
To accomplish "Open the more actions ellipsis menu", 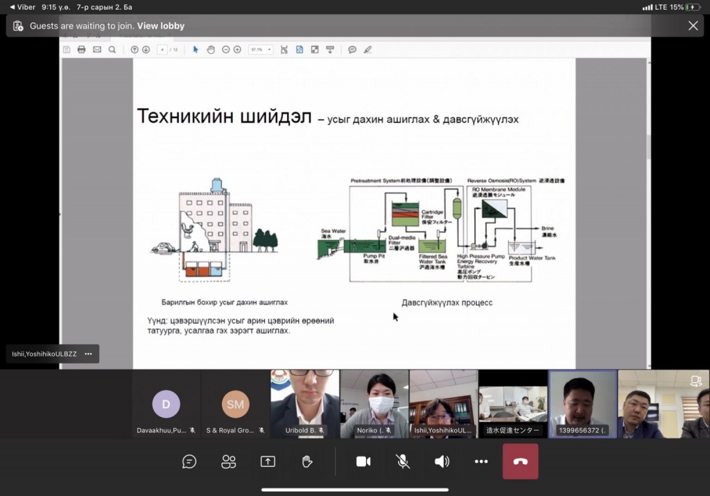I will click(481, 462).
